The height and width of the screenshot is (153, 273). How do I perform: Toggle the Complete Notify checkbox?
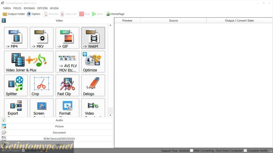coord(246,150)
